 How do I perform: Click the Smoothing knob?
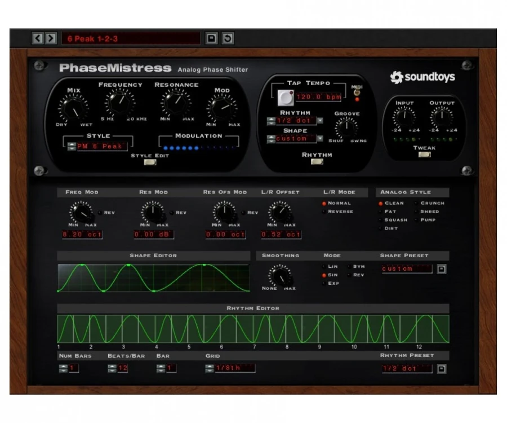[x=280, y=276]
